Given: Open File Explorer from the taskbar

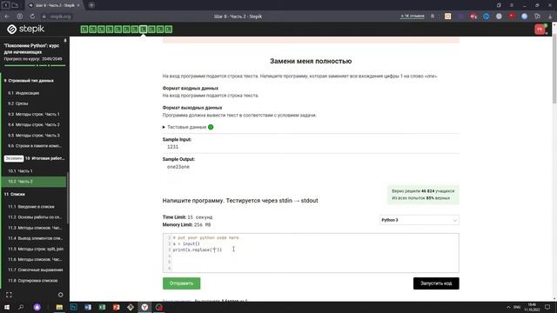Looking at the screenshot, I should click(59, 307).
